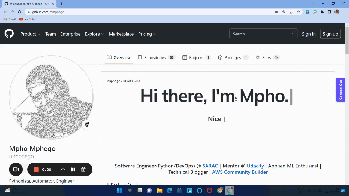Open Chrome three-dot menu
Viewport: 349px width, 196px height.
click(x=344, y=12)
